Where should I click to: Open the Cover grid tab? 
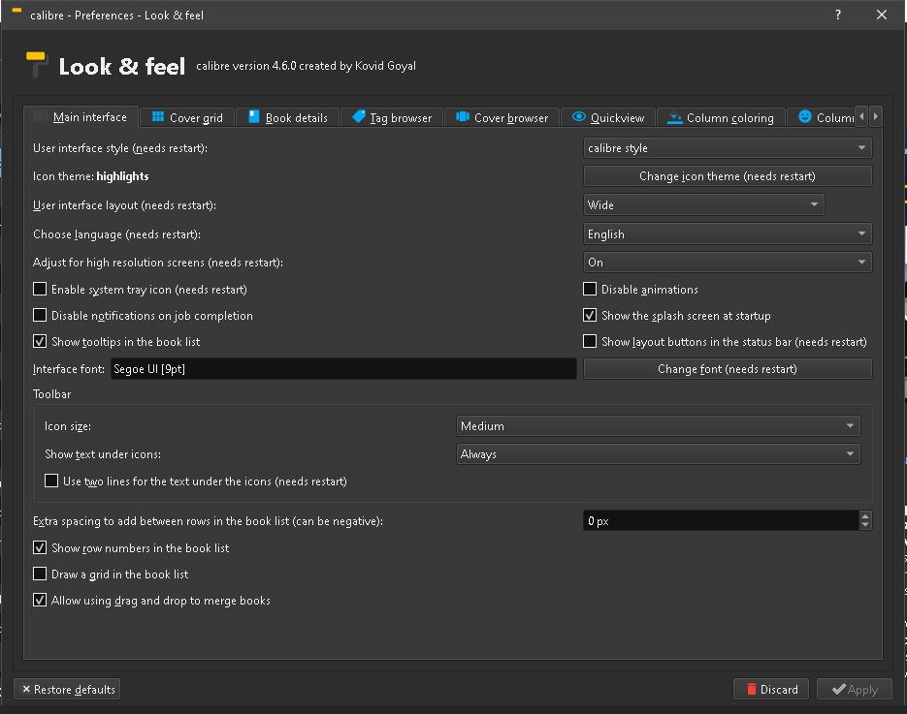pos(187,118)
